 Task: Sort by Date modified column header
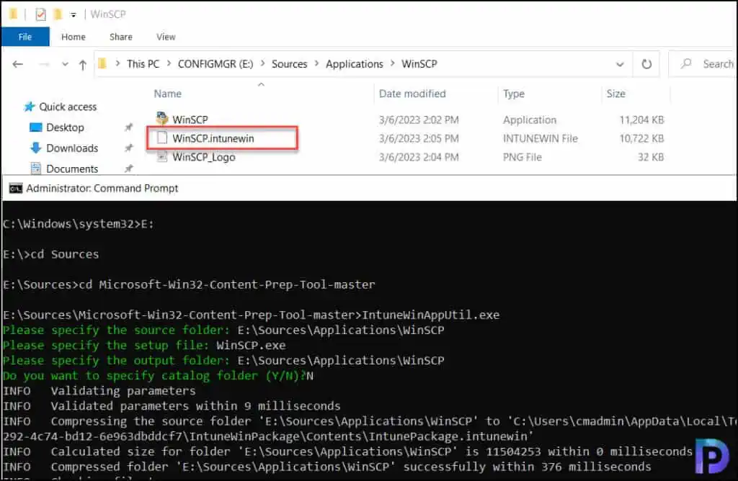[x=412, y=94]
